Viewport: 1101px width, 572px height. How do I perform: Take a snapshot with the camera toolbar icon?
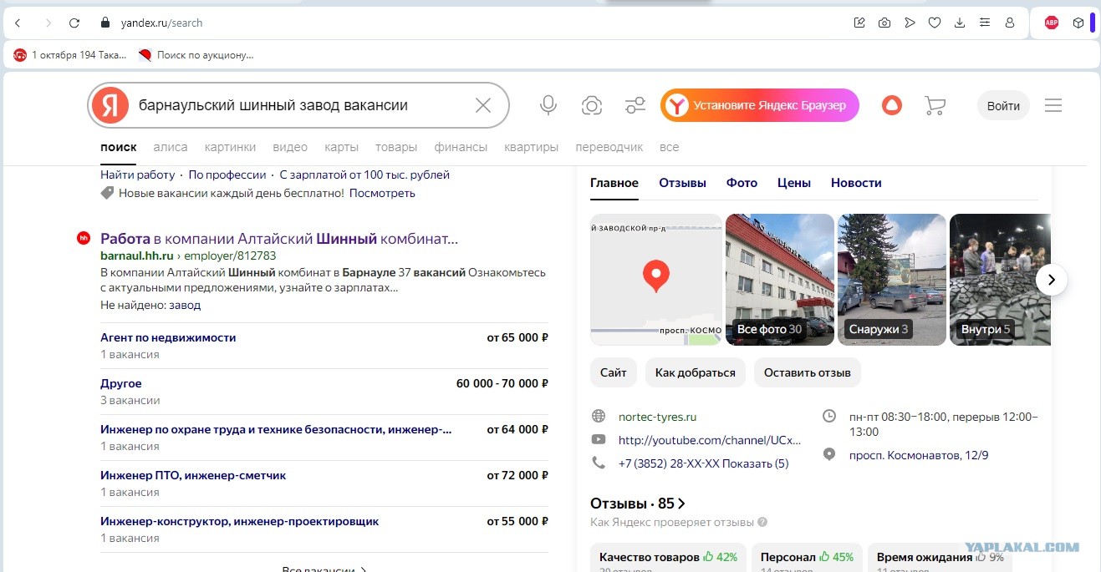click(884, 23)
